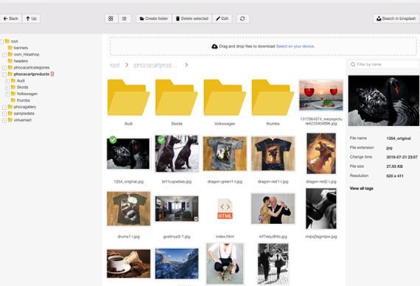Expand the Audi tree node

(7, 81)
